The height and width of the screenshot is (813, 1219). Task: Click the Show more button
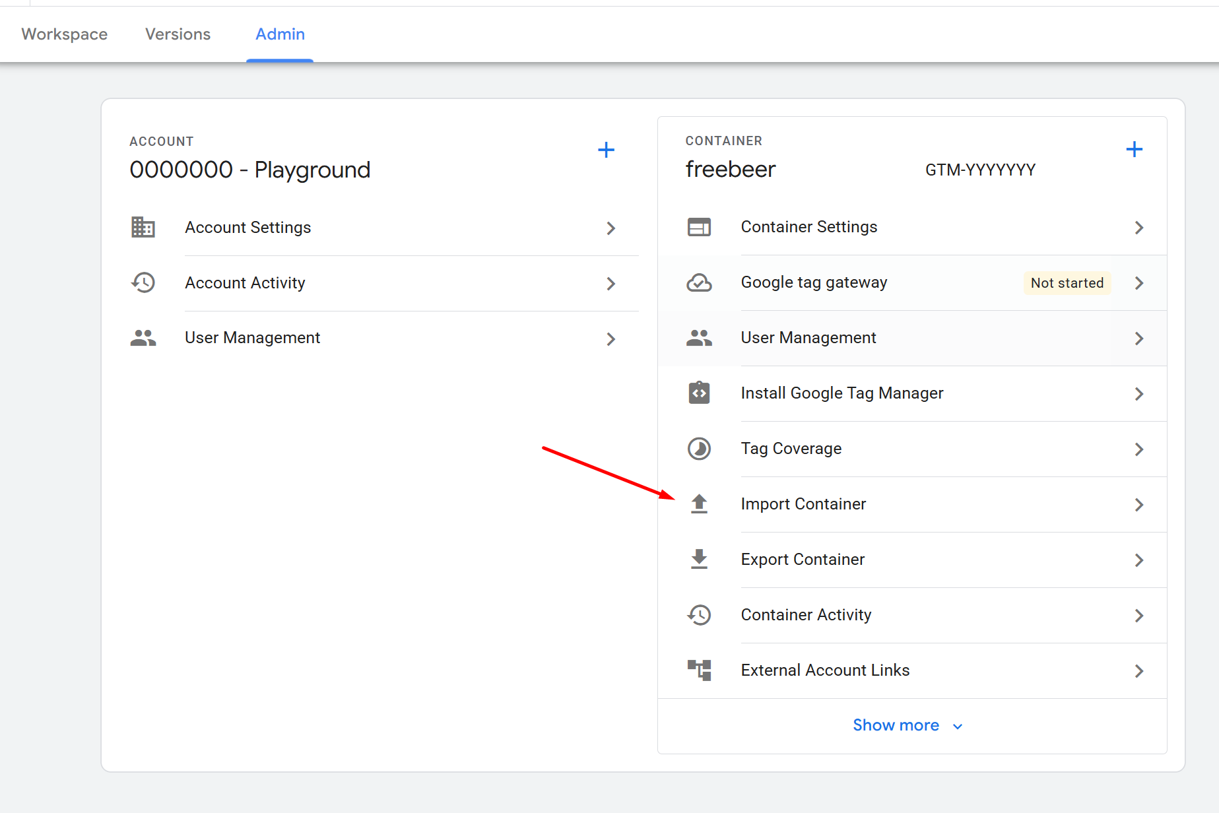(x=907, y=725)
